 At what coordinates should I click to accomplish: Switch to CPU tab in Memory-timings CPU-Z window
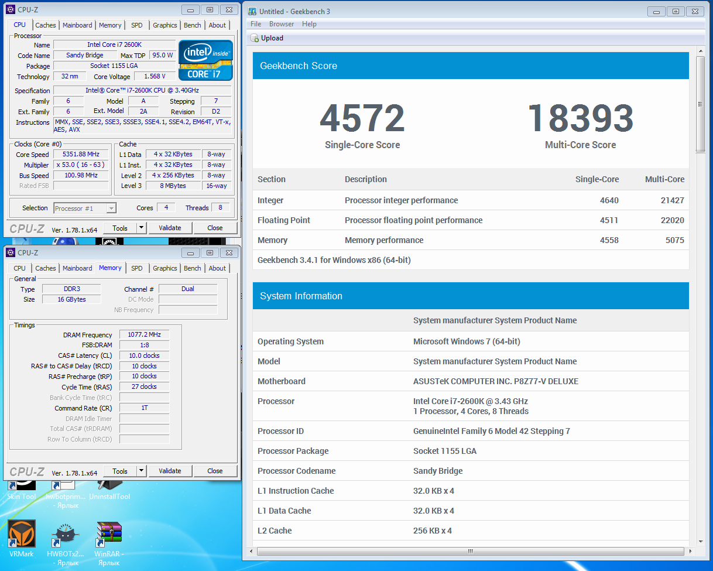(x=20, y=268)
